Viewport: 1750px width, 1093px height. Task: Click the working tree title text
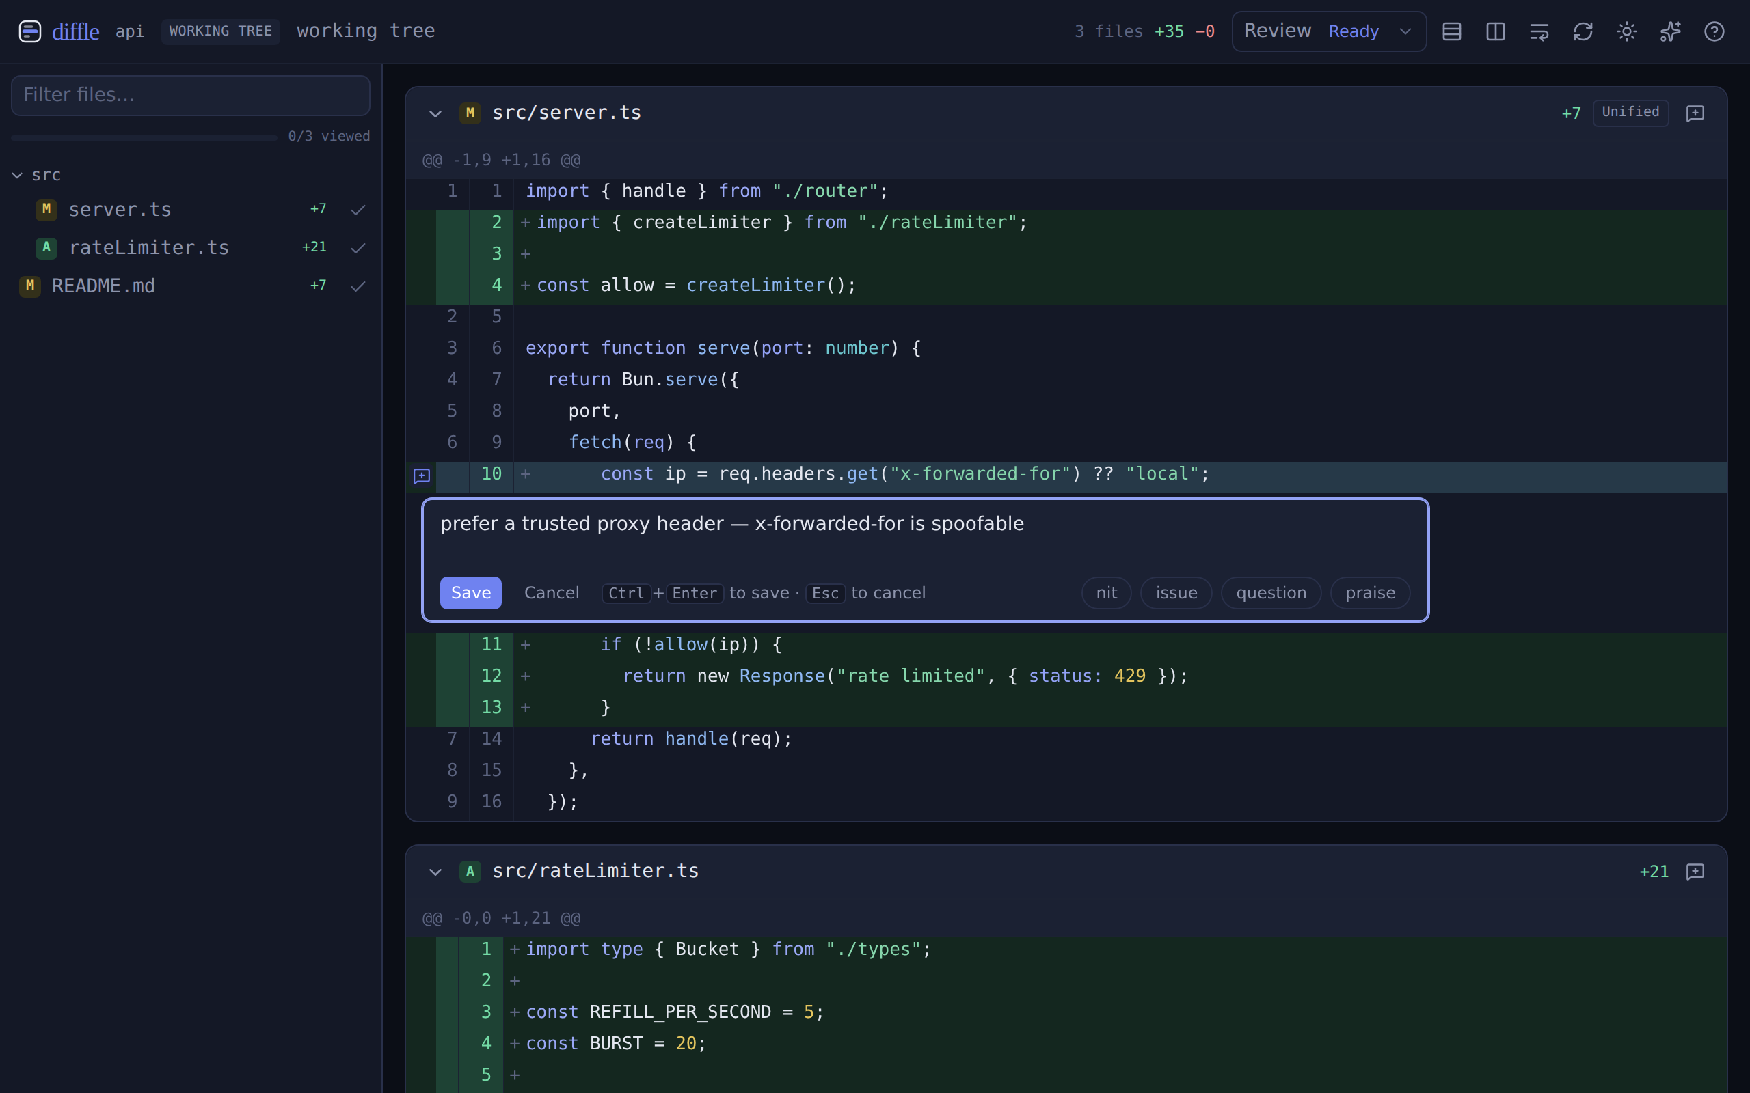[x=366, y=31]
